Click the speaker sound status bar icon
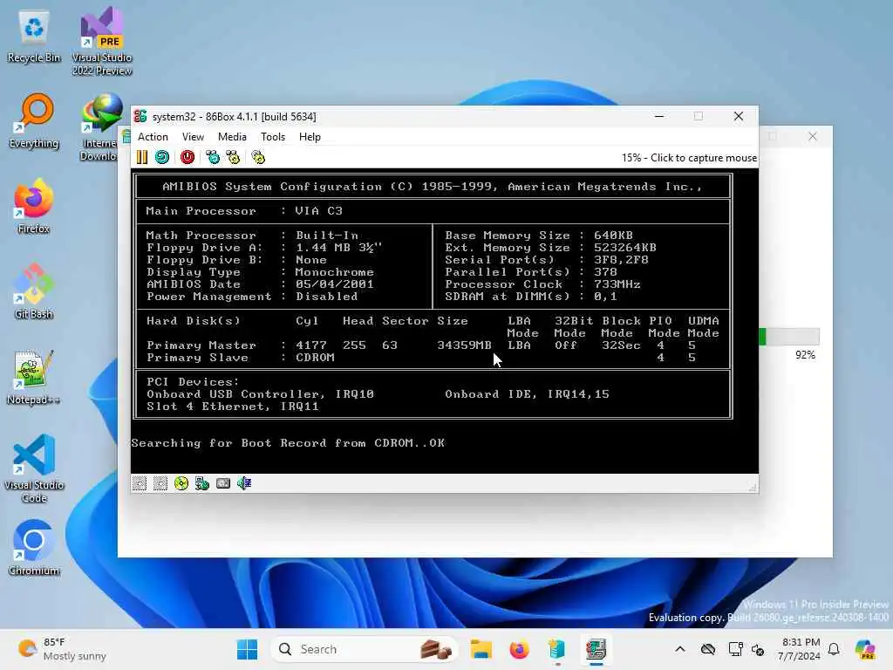The height and width of the screenshot is (670, 893). 244,483
